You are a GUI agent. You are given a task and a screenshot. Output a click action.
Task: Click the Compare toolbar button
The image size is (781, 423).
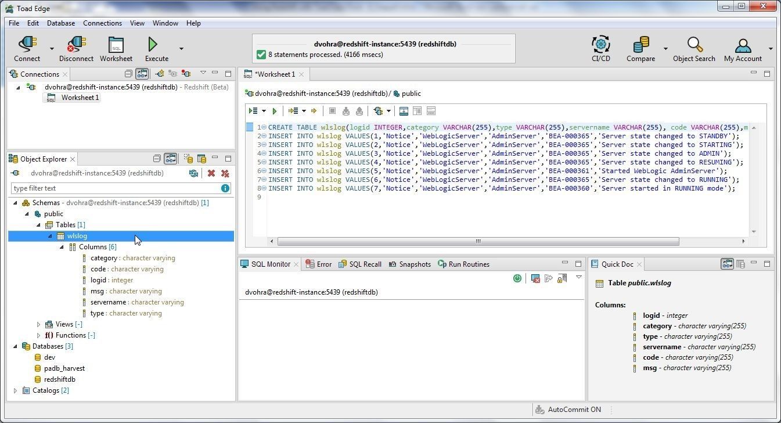[x=640, y=49]
